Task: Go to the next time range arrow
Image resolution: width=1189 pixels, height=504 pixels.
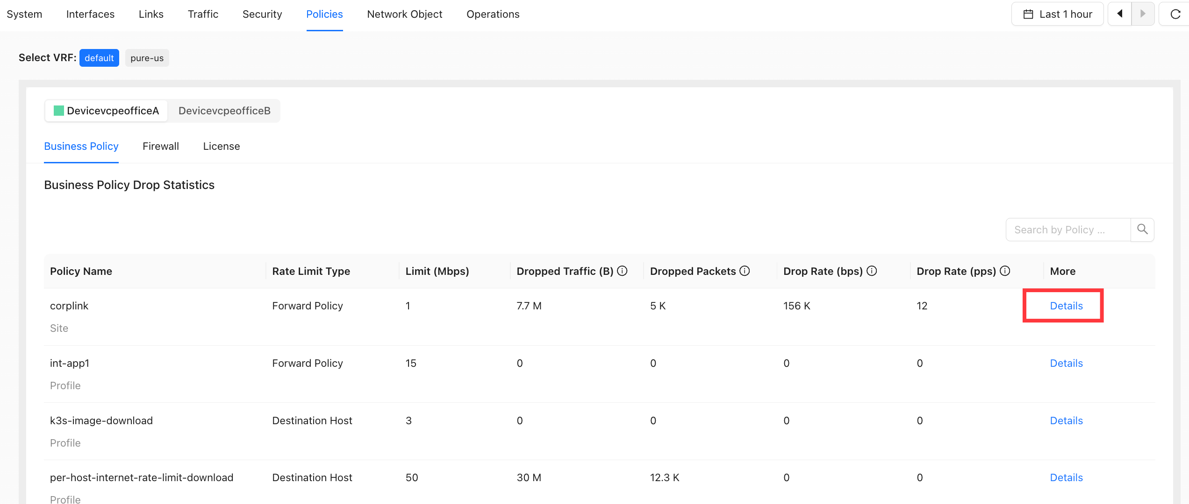Action: (1143, 14)
